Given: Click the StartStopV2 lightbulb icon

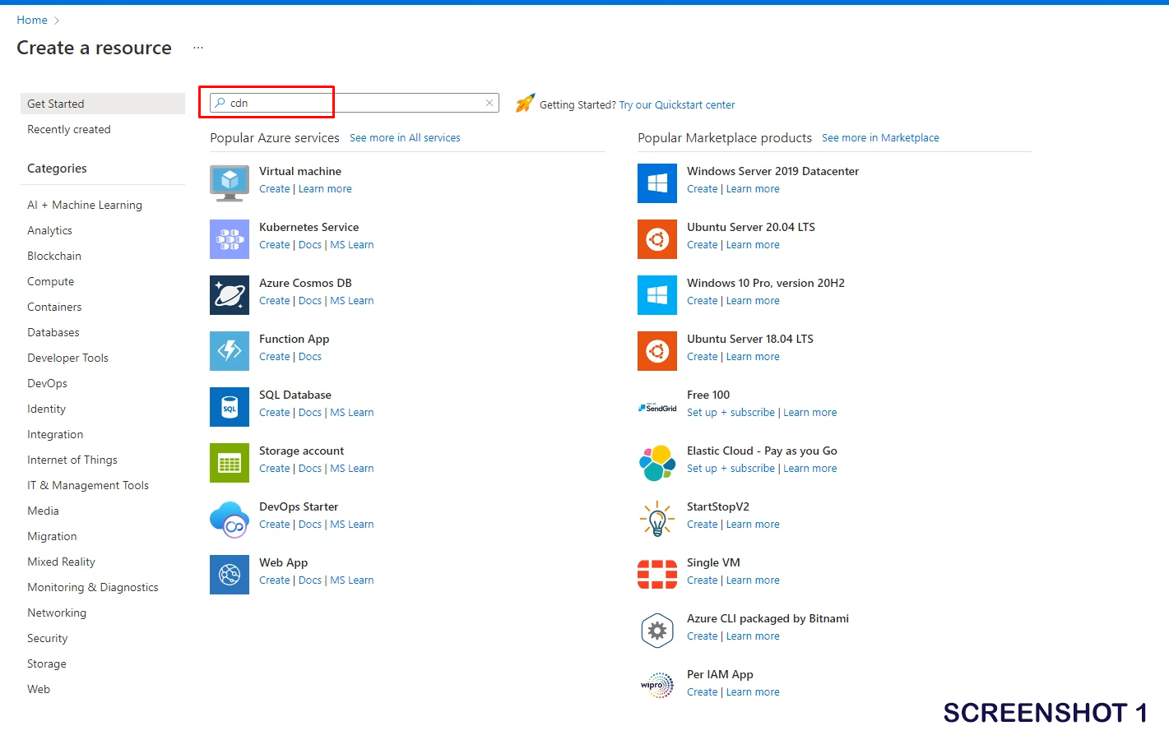Looking at the screenshot, I should tap(657, 519).
